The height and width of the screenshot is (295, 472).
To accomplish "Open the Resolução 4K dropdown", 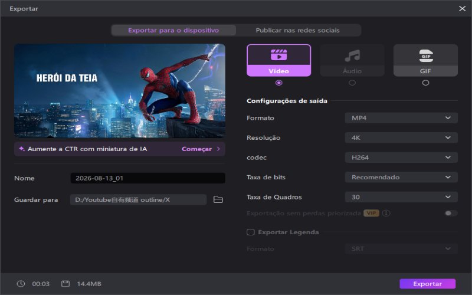I will [x=401, y=137].
